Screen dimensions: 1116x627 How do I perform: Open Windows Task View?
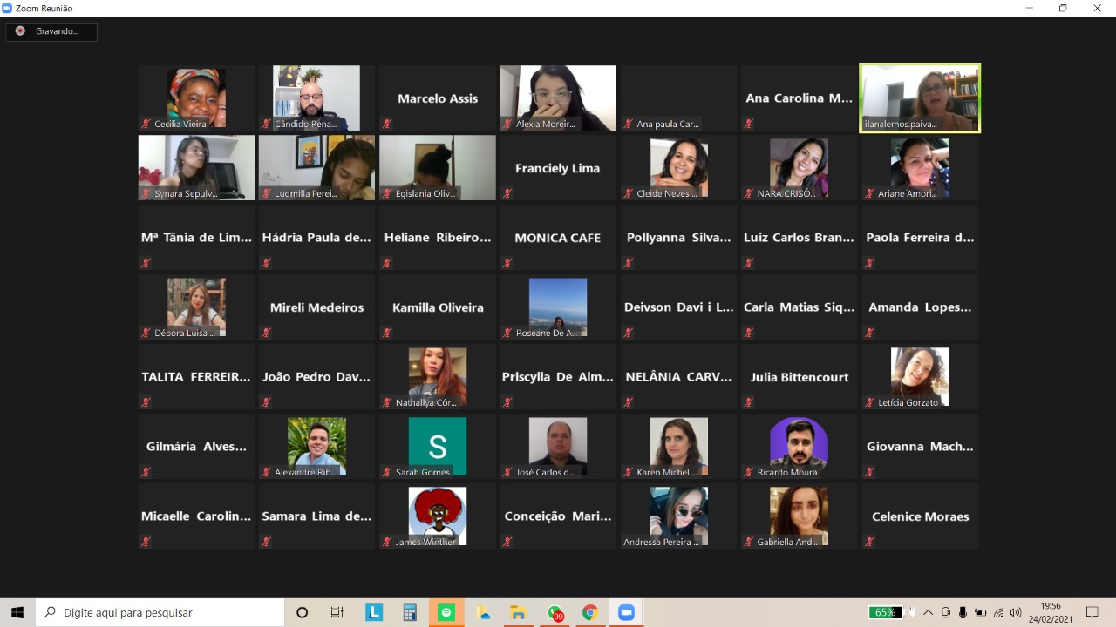[337, 612]
